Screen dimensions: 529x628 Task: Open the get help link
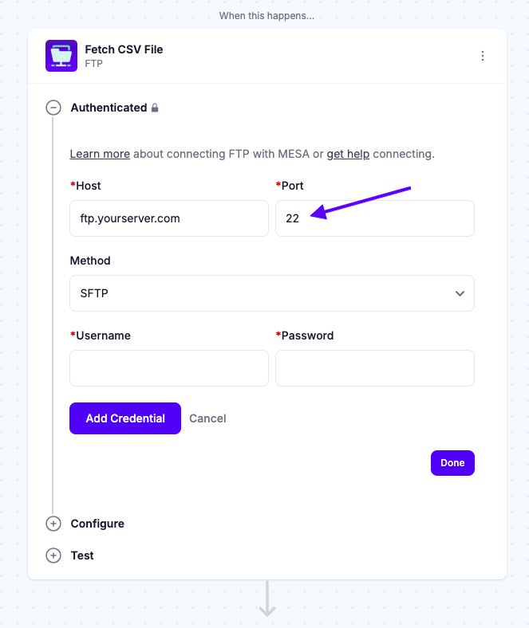pyautogui.click(x=348, y=154)
